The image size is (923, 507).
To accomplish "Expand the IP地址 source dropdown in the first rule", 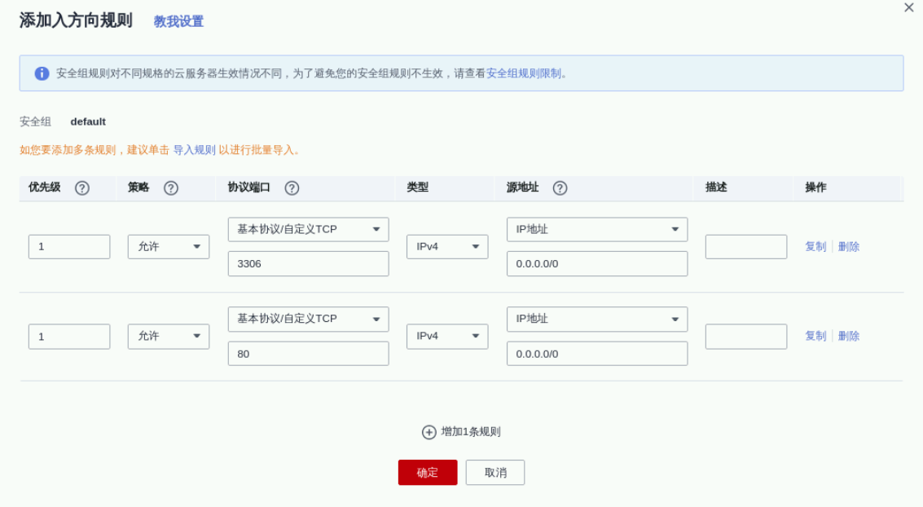I will coord(596,230).
